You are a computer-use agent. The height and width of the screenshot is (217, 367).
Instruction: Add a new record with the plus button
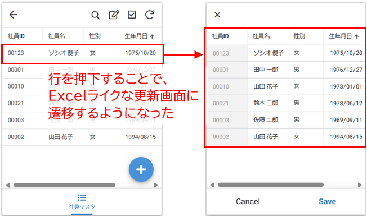click(x=141, y=169)
